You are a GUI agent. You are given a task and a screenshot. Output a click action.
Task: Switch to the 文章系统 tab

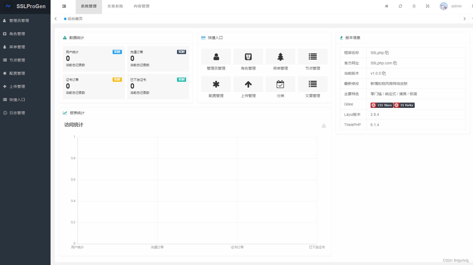[115, 6]
